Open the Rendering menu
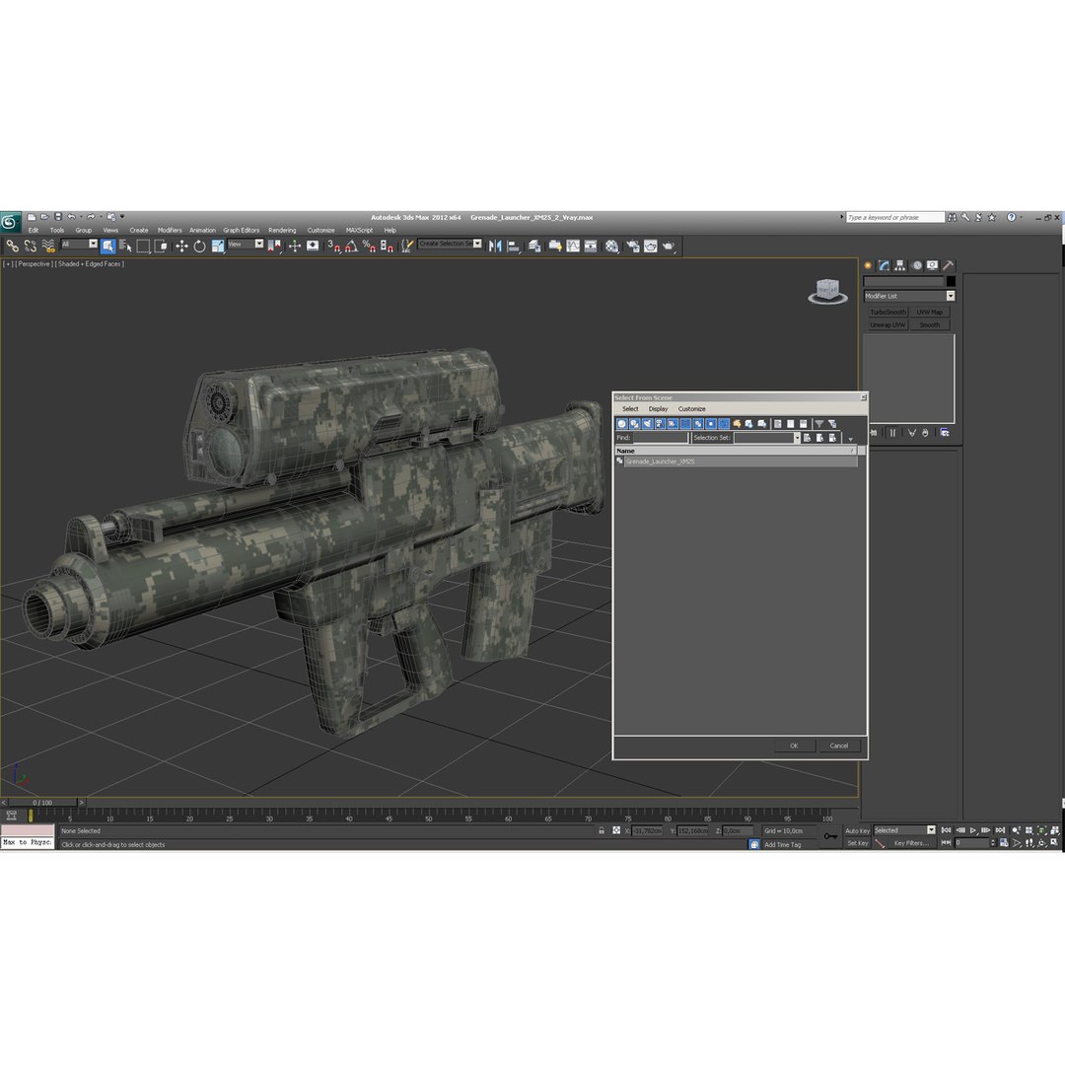1065x1065 pixels. 282,230
